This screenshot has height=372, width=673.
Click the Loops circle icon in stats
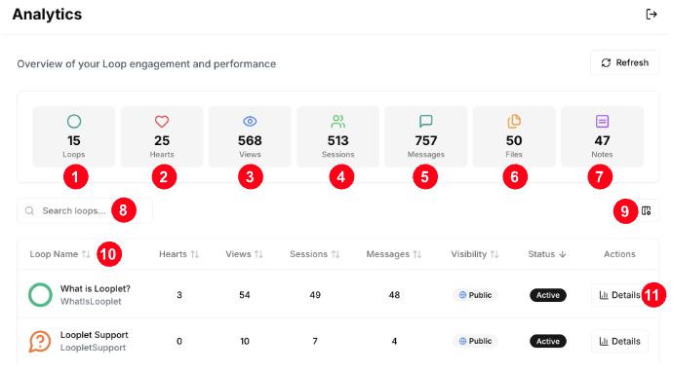74,122
